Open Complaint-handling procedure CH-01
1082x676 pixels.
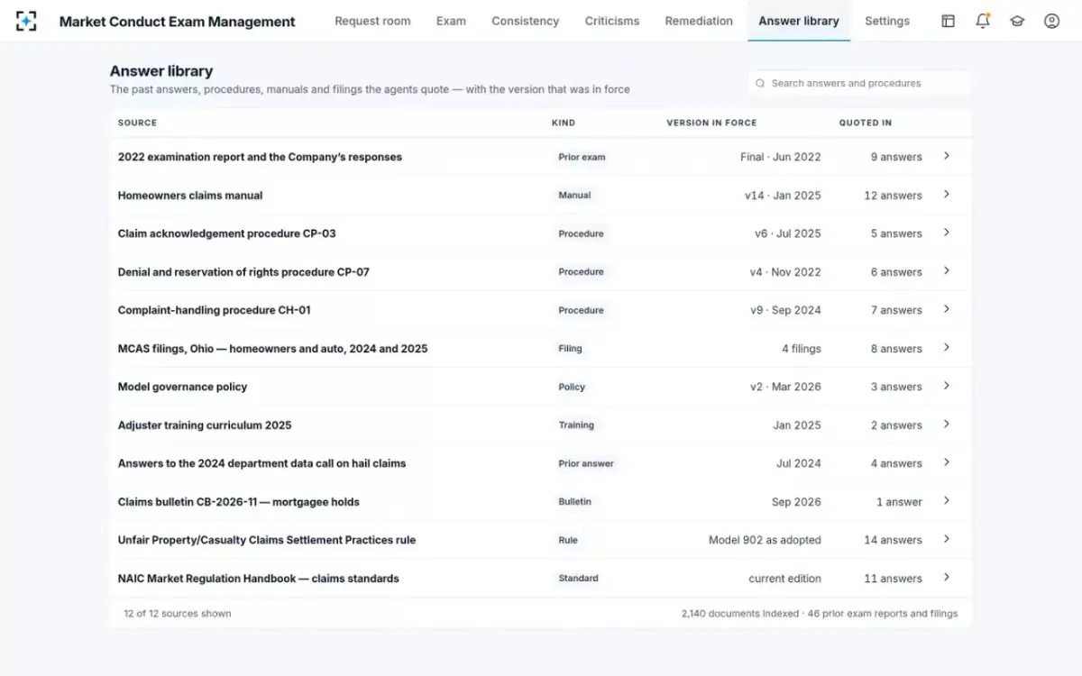point(214,310)
